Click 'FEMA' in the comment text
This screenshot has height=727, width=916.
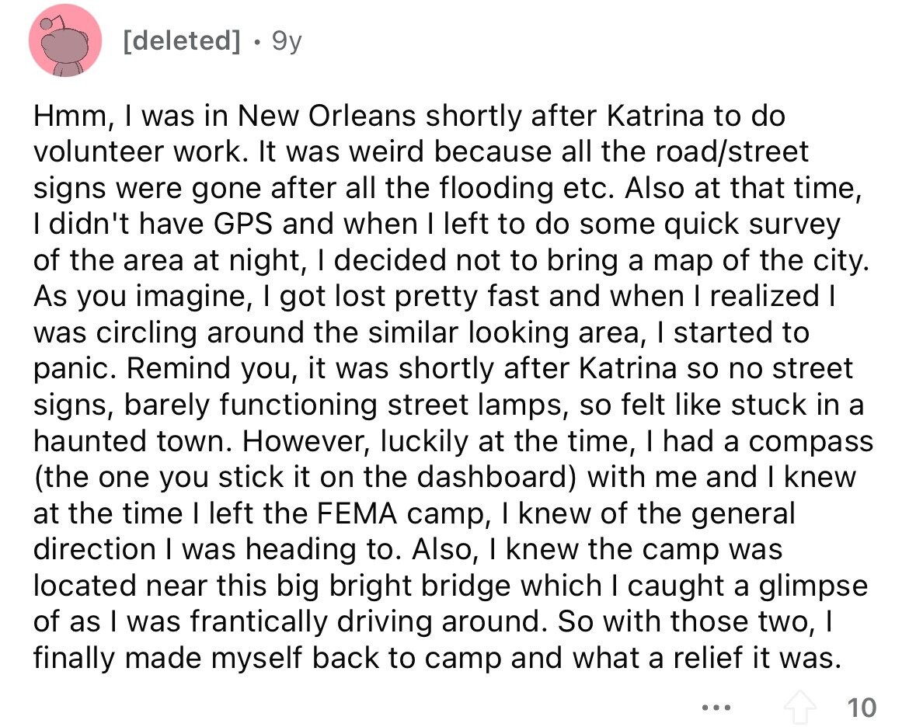pos(357,514)
